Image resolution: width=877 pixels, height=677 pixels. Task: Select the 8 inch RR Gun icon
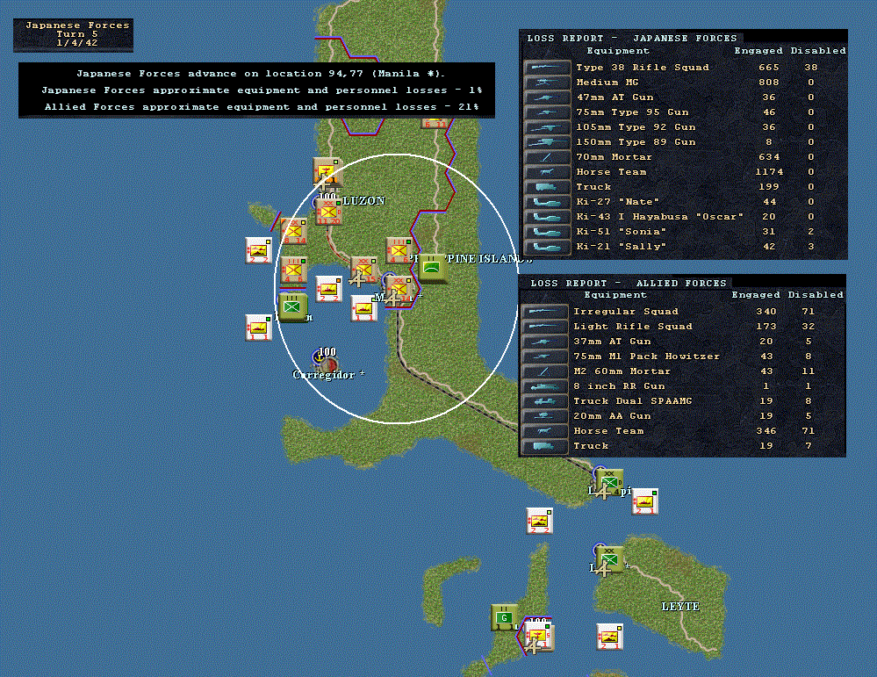click(545, 386)
